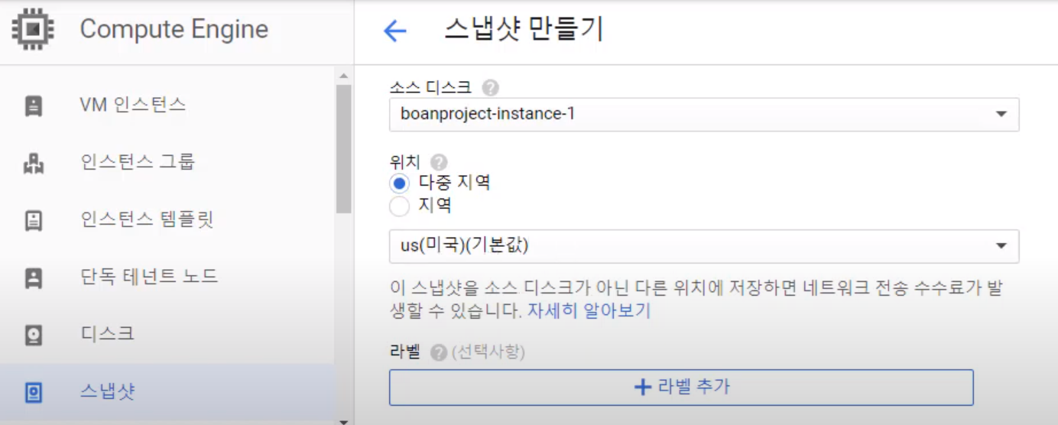Click the 단독 테넌트 노드 sidebar icon
Viewport: 1058px width, 425px height.
[34, 277]
